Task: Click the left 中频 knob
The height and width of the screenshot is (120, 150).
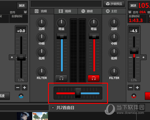Action: [x=42, y=38]
